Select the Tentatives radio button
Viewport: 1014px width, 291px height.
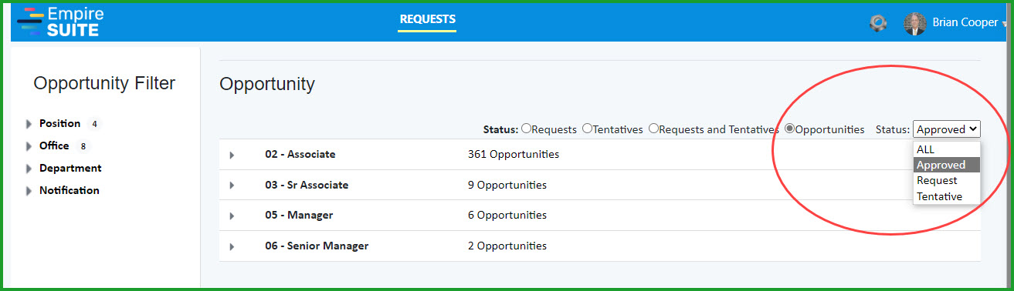(587, 129)
